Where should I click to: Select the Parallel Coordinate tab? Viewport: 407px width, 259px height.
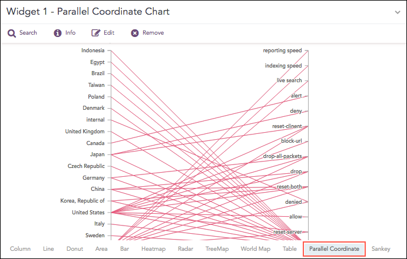(x=334, y=249)
